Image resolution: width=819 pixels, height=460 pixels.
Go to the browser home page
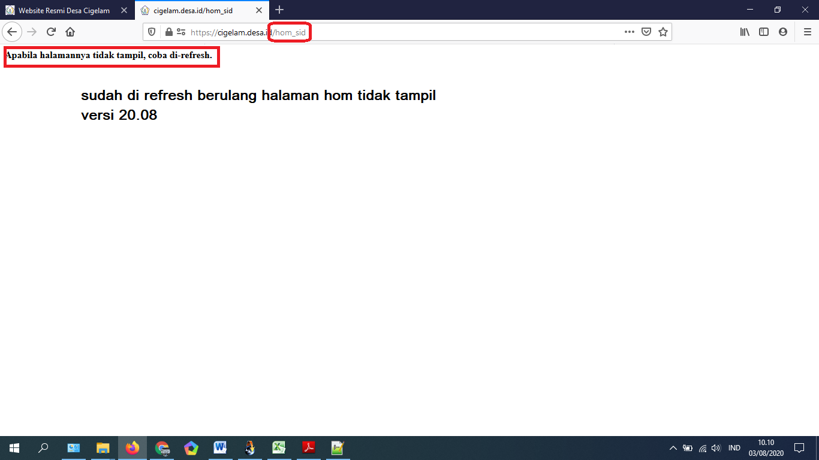coord(70,32)
